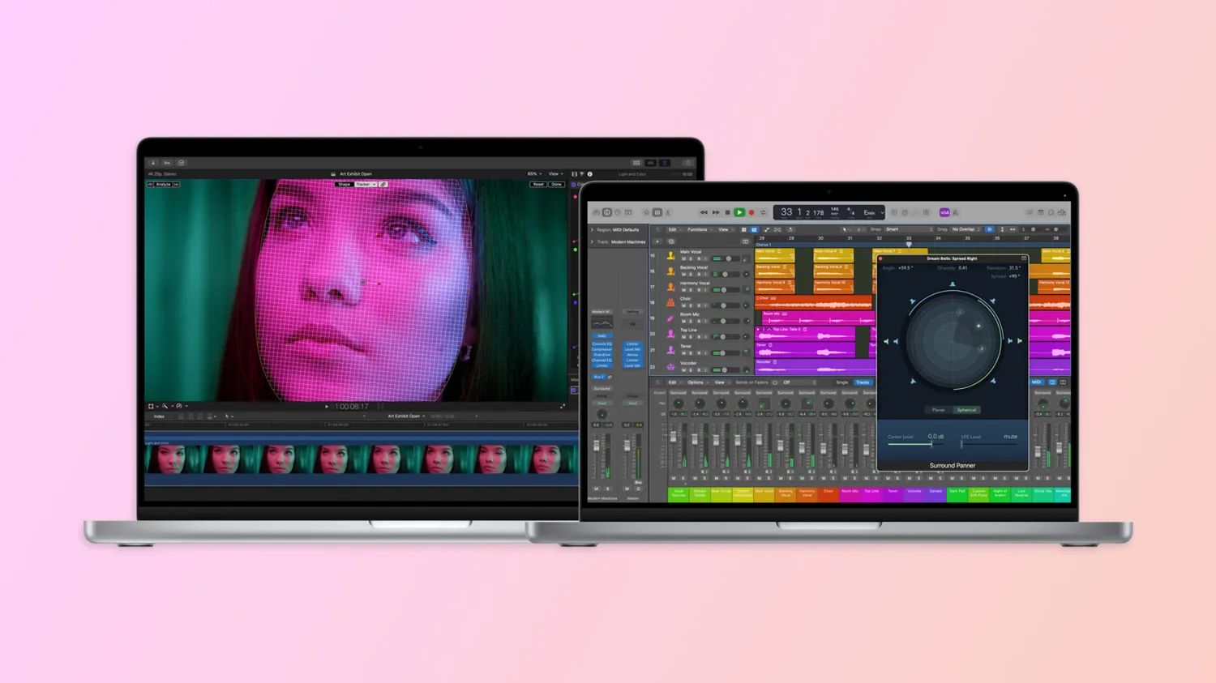This screenshot has height=683, width=1216.
Task: Click the Room Mic microphone track icon
Action: click(670, 318)
